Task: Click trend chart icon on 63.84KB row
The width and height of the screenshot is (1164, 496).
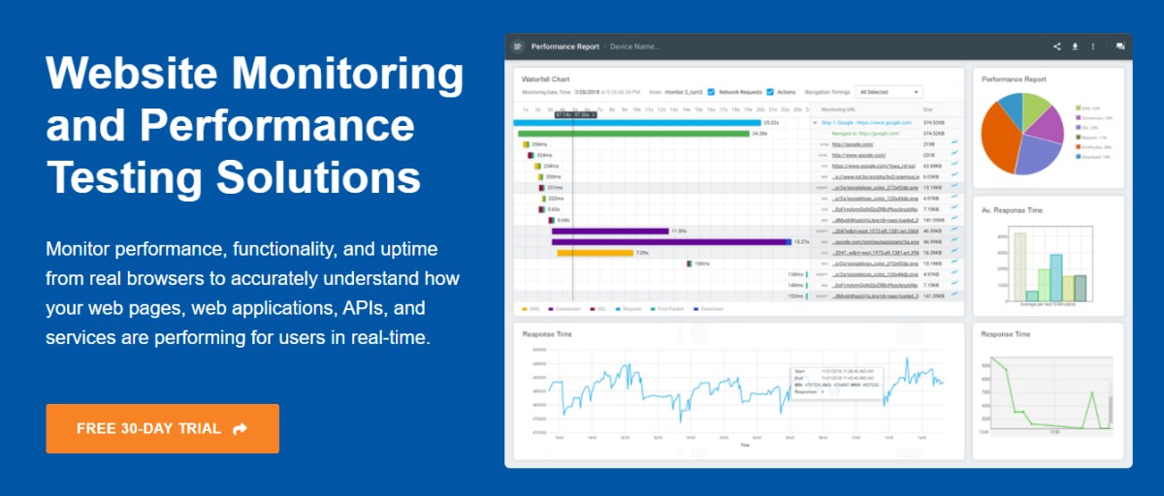Action: (x=954, y=166)
